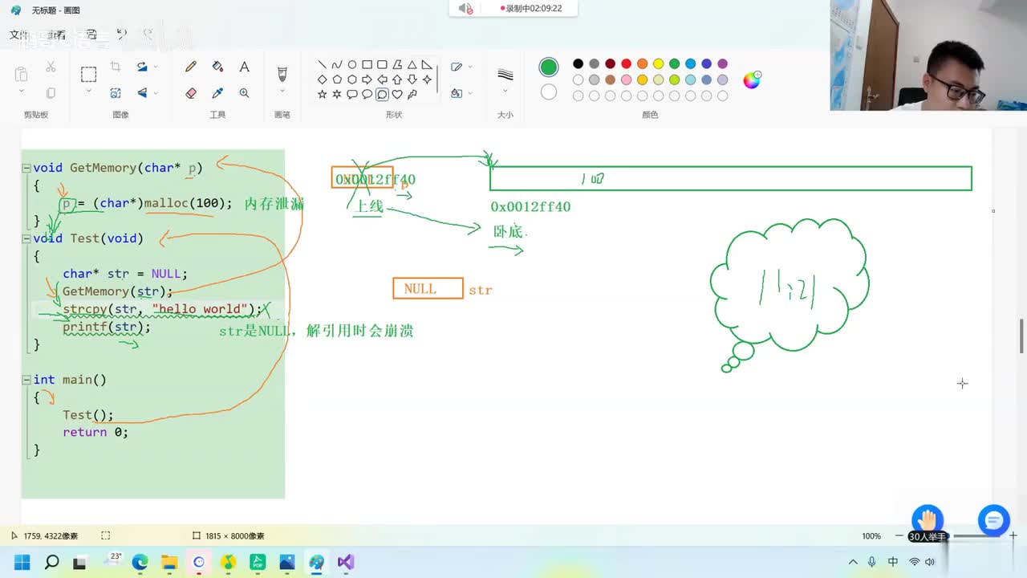The width and height of the screenshot is (1027, 578).
Task: Choose the Lightning bolt shape
Action: point(412,94)
